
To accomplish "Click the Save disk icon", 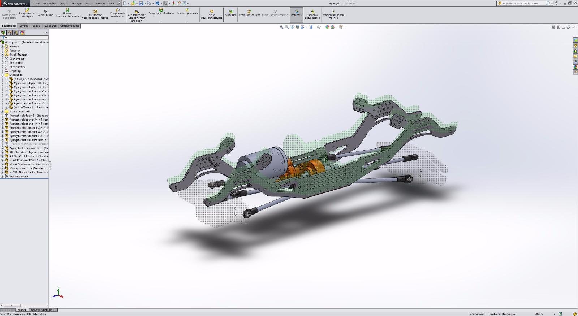I will point(141,3).
